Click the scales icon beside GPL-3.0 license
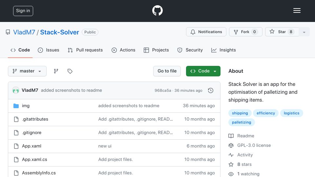The width and height of the screenshot is (315, 177). 231,145
